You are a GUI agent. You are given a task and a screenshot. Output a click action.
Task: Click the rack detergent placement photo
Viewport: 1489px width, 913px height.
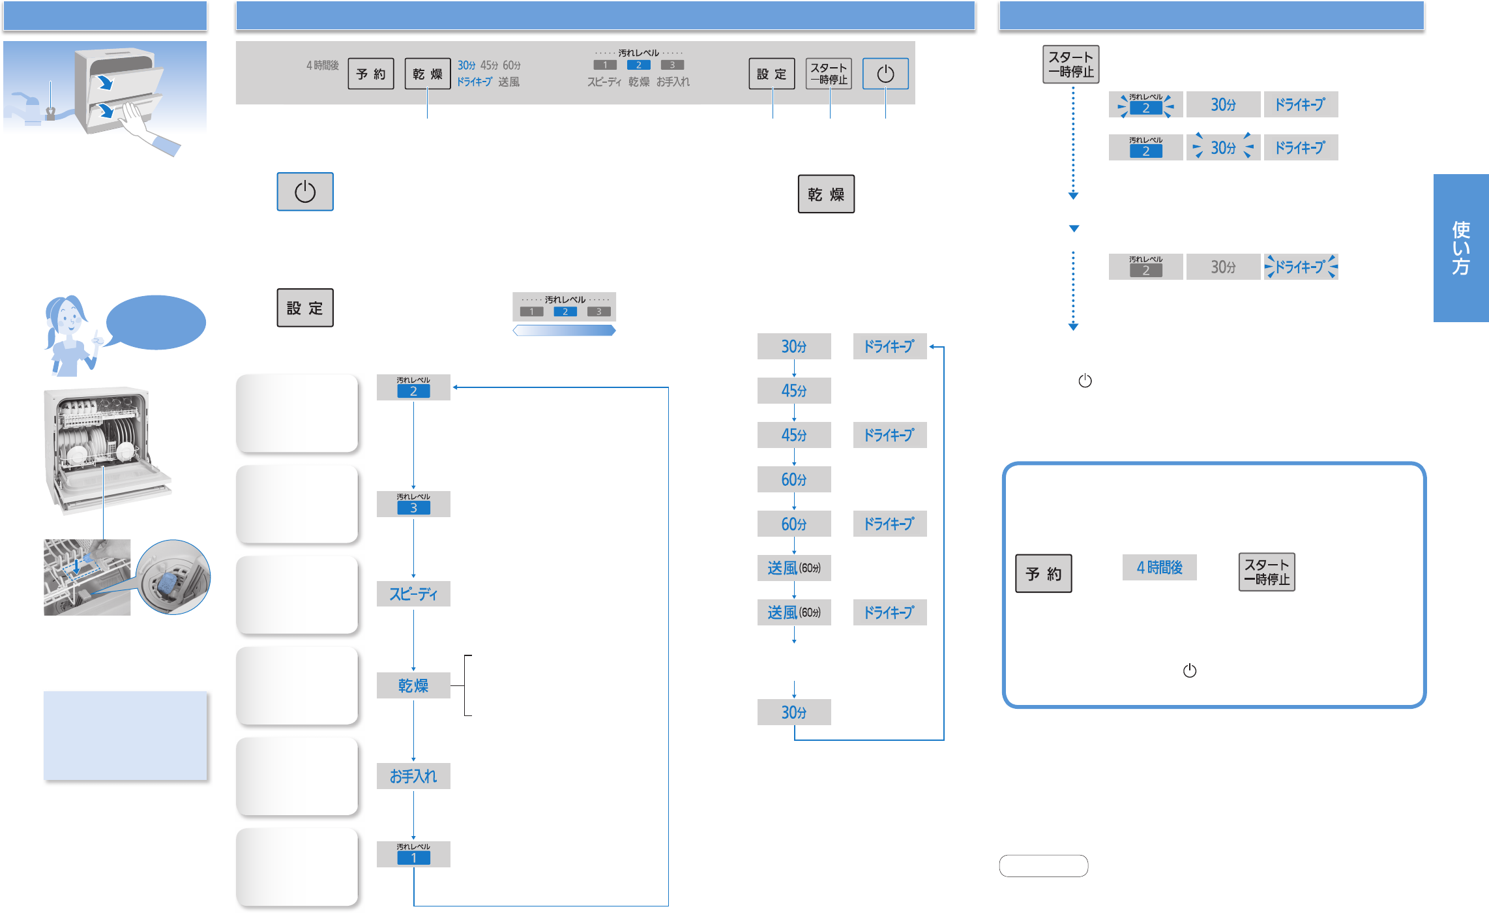pos(87,577)
